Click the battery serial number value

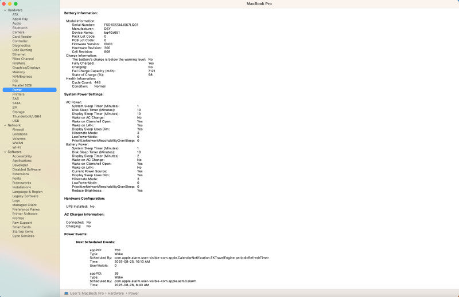point(121,25)
